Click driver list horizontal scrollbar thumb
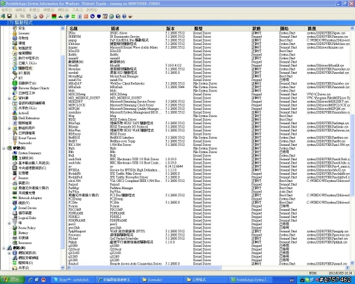355x284 pixels. tap(146, 268)
